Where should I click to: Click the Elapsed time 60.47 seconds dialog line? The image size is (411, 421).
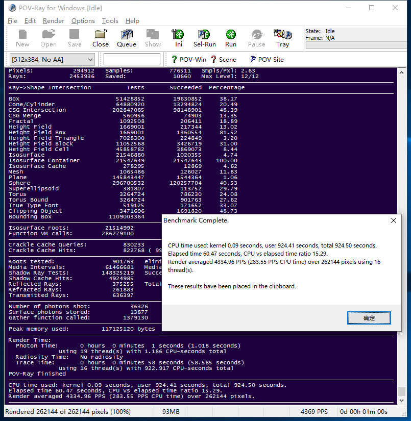click(x=248, y=254)
